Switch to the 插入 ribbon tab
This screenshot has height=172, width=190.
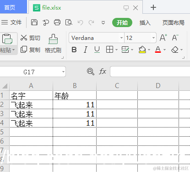click(x=145, y=22)
